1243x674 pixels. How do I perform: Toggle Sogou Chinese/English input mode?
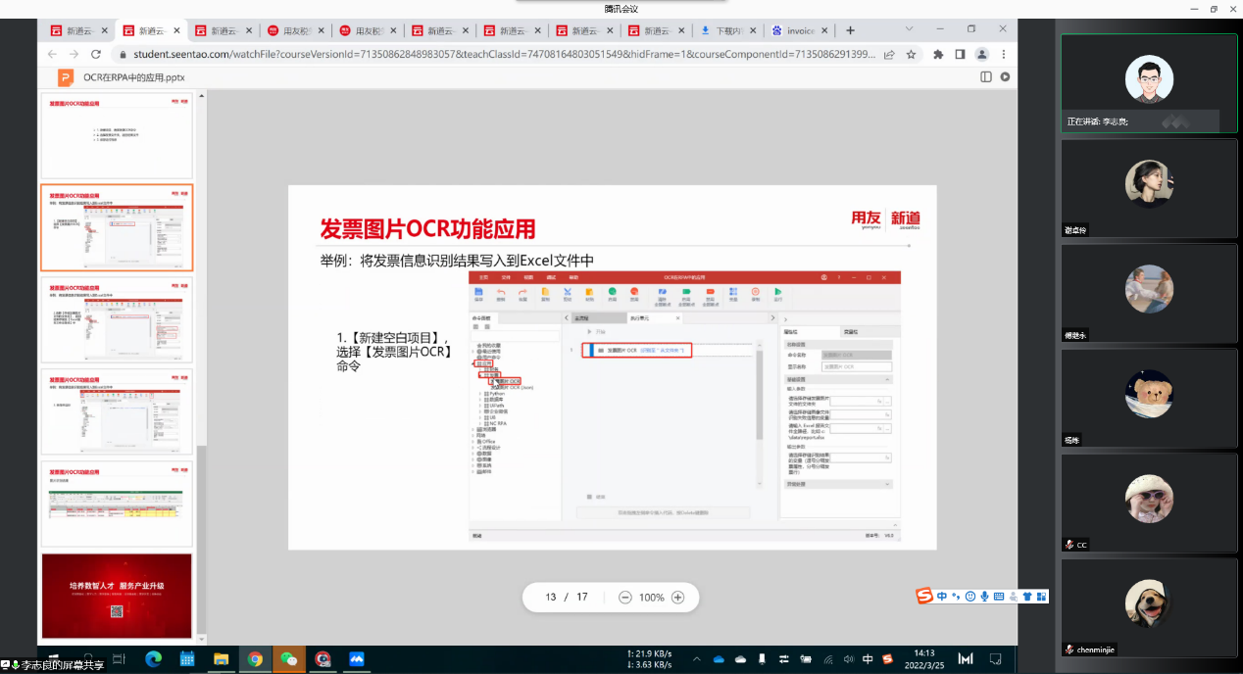[941, 596]
